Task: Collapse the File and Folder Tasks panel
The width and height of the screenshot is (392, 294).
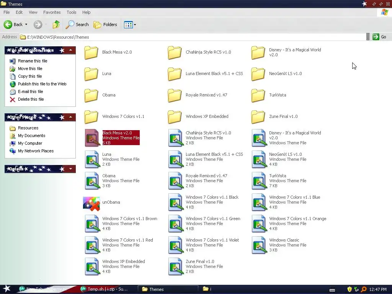Action: coord(71,50)
